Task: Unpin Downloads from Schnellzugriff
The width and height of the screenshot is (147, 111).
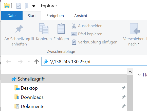Action: coord(124,97)
